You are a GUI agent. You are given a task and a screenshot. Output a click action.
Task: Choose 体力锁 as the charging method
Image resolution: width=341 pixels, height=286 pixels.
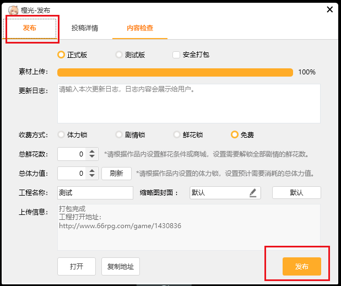click(61, 134)
